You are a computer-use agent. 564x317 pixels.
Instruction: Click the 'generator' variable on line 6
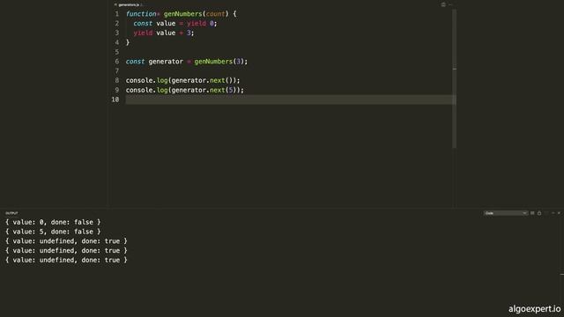[x=166, y=62]
